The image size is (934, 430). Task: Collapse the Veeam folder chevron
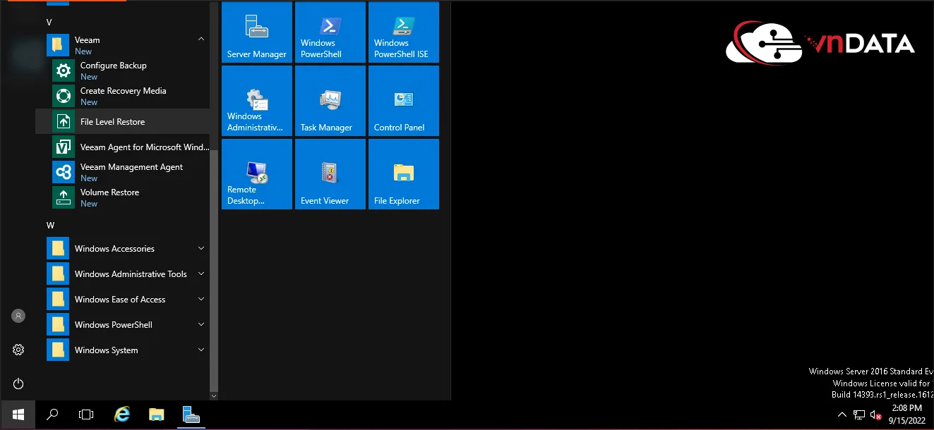point(201,39)
